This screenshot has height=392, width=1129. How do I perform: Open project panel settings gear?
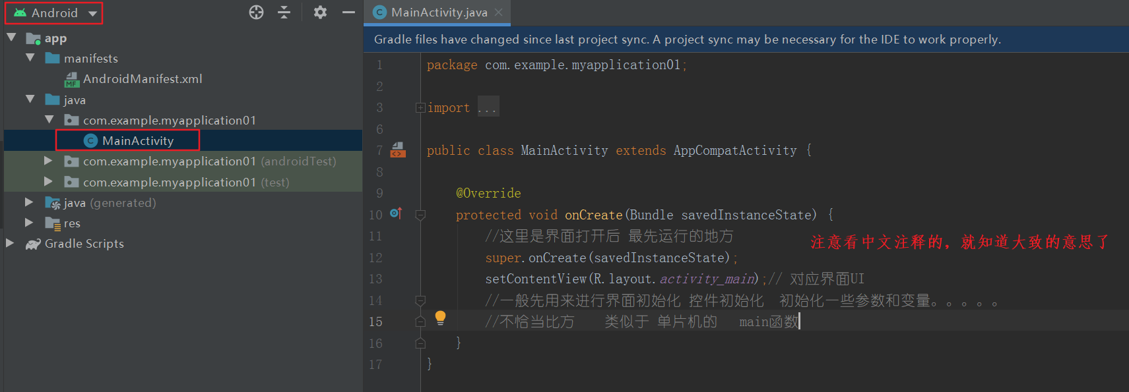[320, 13]
